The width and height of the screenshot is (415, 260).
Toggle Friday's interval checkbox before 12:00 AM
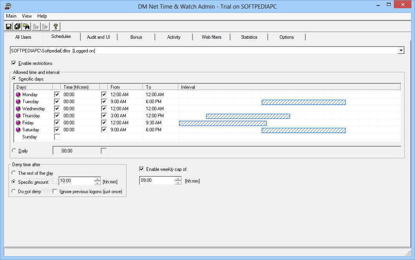104,123
